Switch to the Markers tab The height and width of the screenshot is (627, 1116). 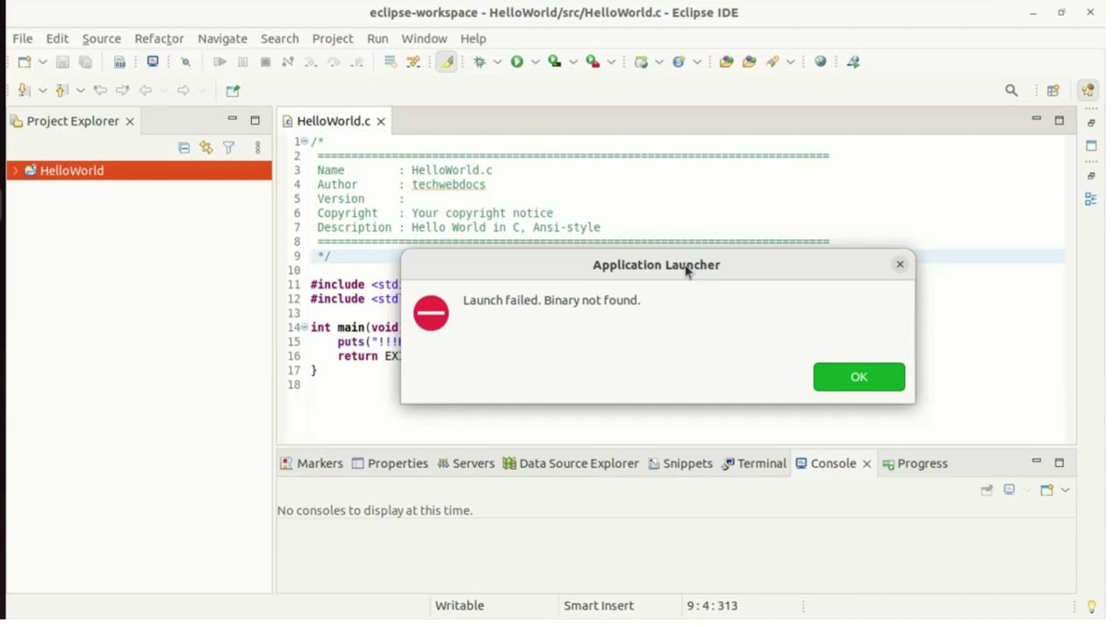(311, 464)
